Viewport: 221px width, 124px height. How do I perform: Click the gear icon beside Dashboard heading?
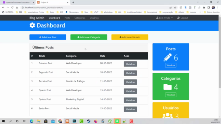click(x=32, y=25)
